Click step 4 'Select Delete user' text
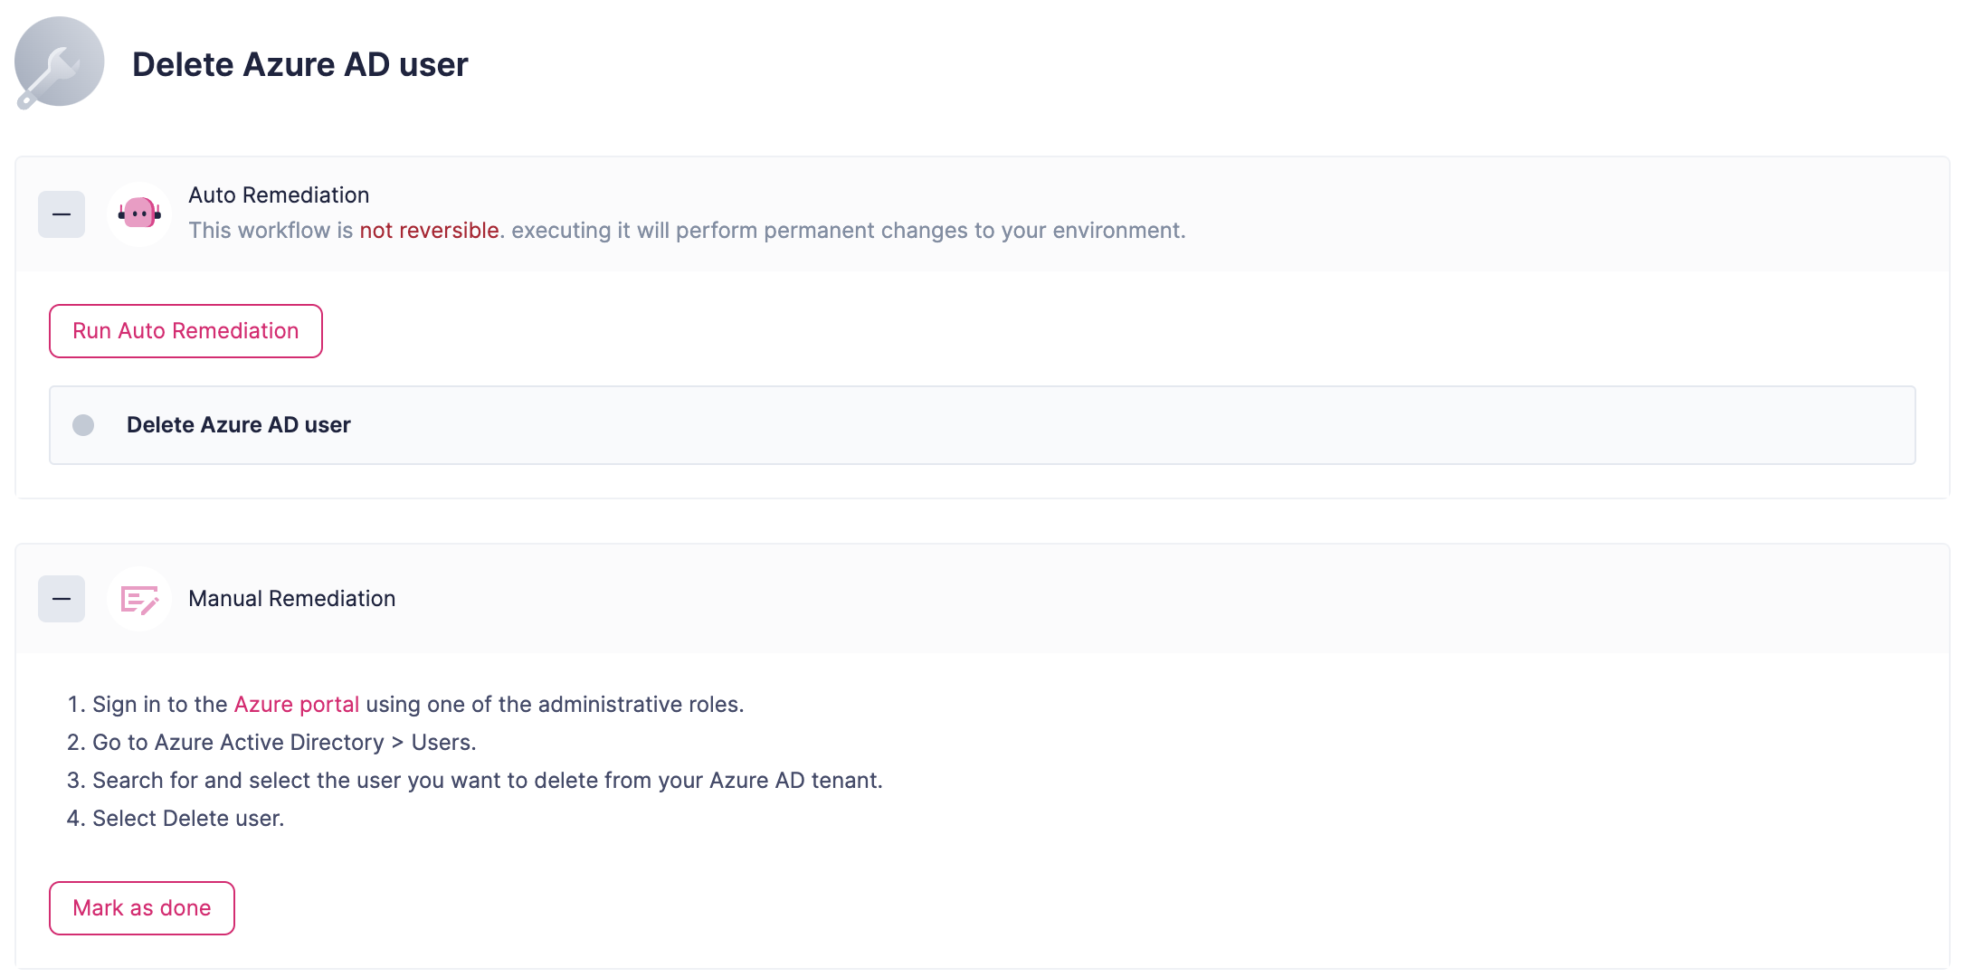 tap(188, 819)
